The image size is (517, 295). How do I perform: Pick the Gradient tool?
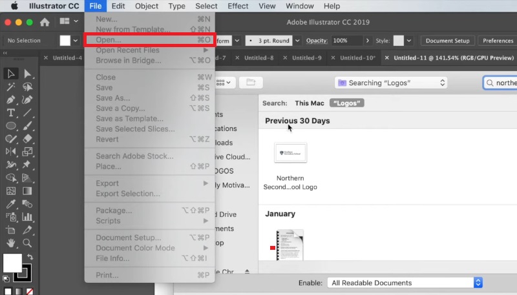pos(27,191)
